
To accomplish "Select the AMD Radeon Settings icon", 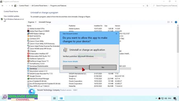I will (x=28, y=34).
